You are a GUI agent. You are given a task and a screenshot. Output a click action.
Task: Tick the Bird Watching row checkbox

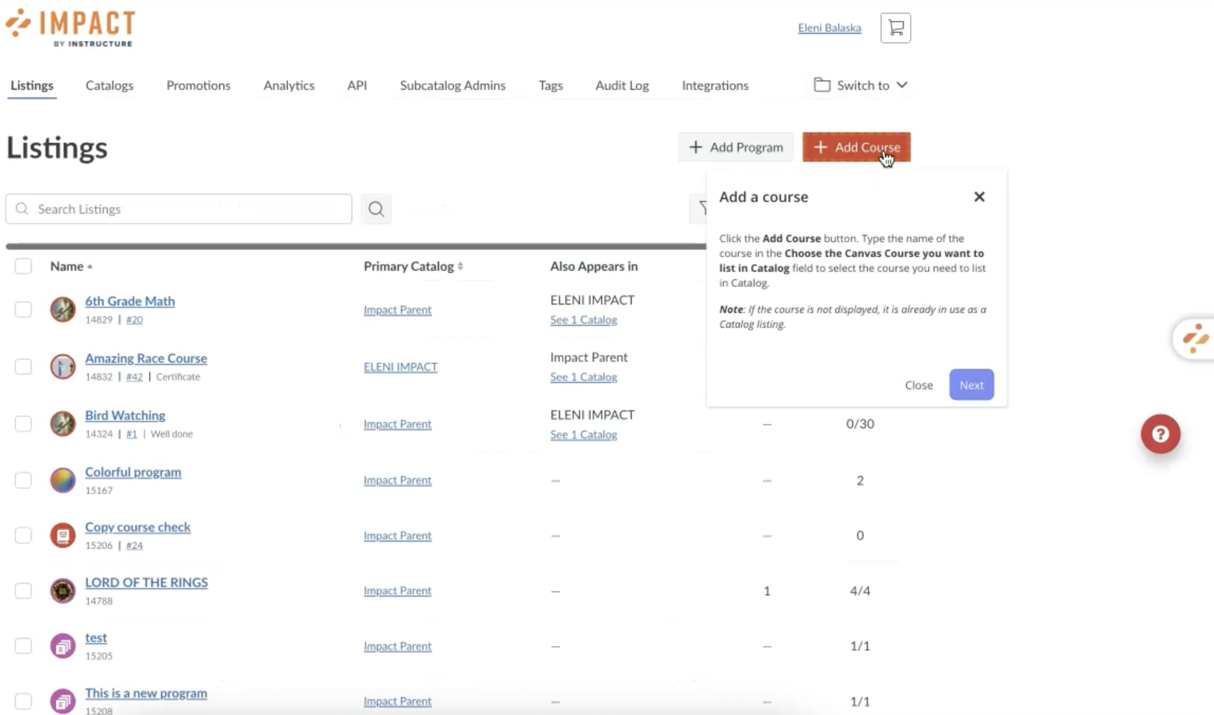click(x=23, y=424)
